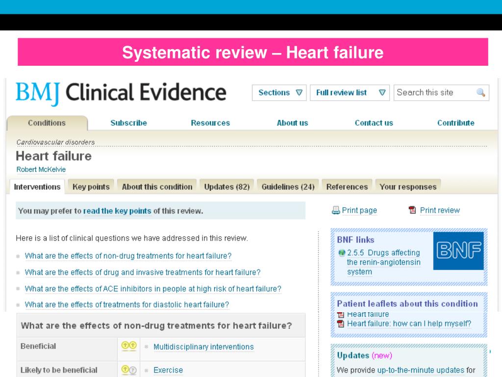Image resolution: width=502 pixels, height=377 pixels.
Task: Click the Print review link
Action: click(440, 210)
